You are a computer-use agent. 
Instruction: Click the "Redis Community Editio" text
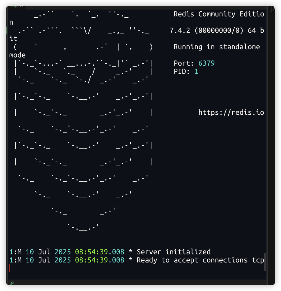pos(219,14)
